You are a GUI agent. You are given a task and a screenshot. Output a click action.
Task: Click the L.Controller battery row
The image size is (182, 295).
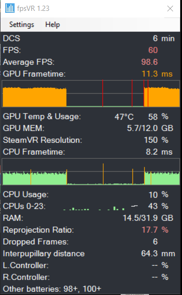91,266
